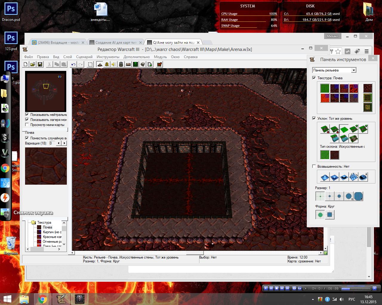Open the Campaign editor icon
Viewport: 382px width, 305px height.
[x=128, y=64]
